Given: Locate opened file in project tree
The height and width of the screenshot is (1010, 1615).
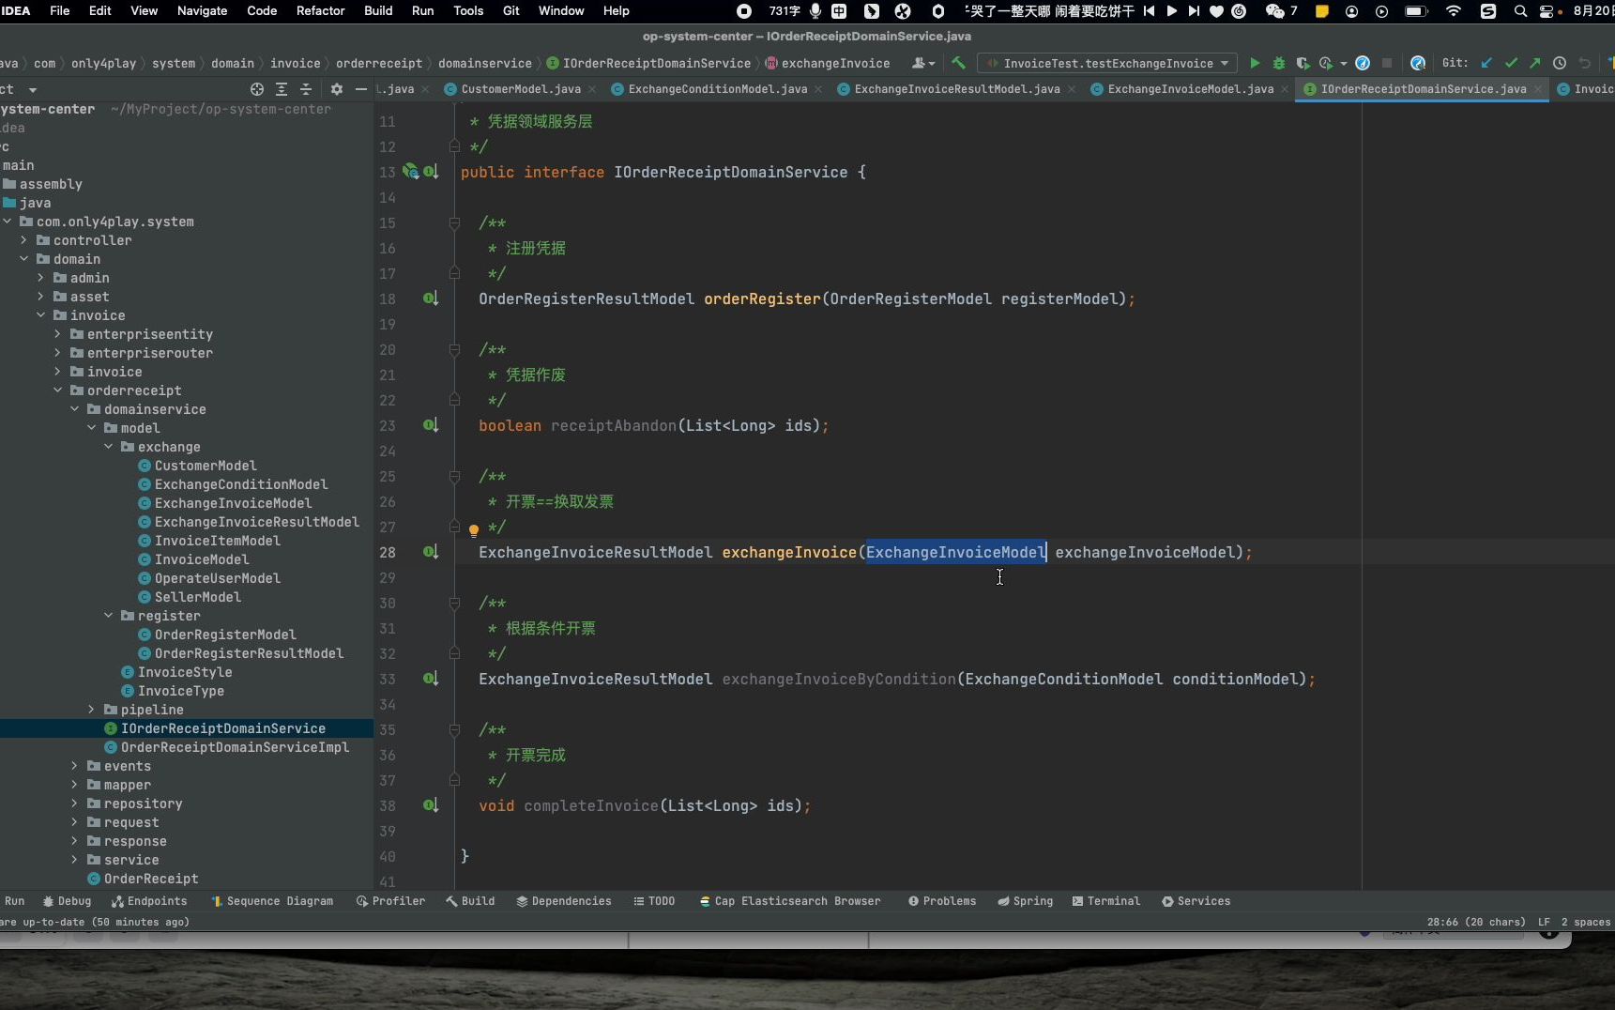Looking at the screenshot, I should coord(257,89).
